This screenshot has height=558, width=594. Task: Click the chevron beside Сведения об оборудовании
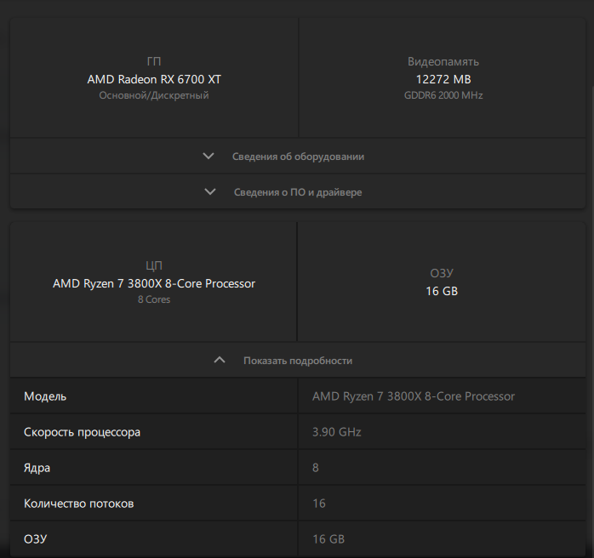(x=209, y=157)
